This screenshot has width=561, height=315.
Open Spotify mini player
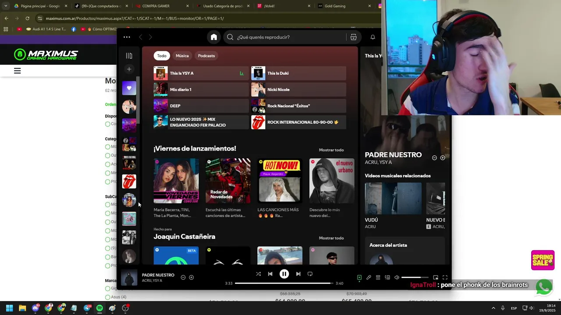click(435, 277)
